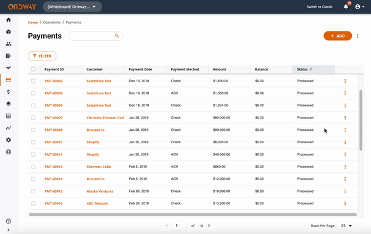Image resolution: width=371 pixels, height=234 pixels.
Task: Click the Operations breadcrumb
Action: (51, 22)
